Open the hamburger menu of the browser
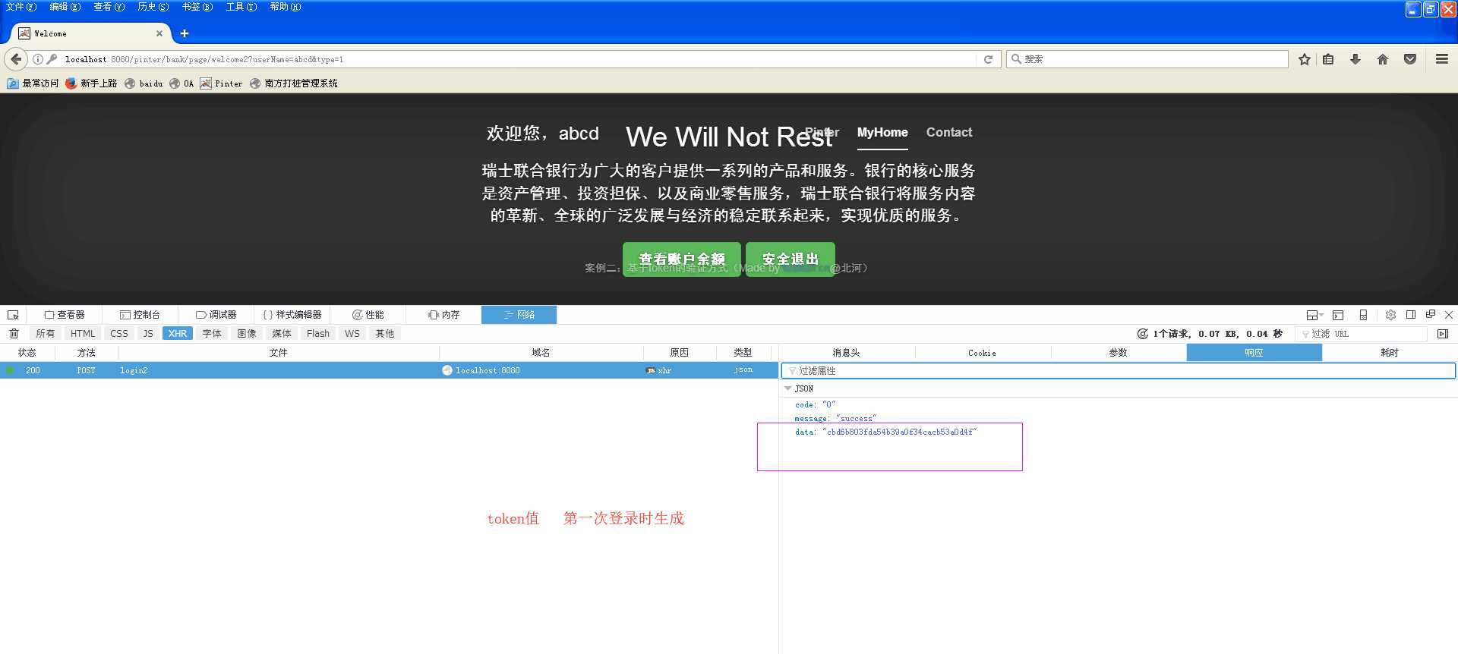Screen dimensions: 1458x654 click(x=1442, y=59)
